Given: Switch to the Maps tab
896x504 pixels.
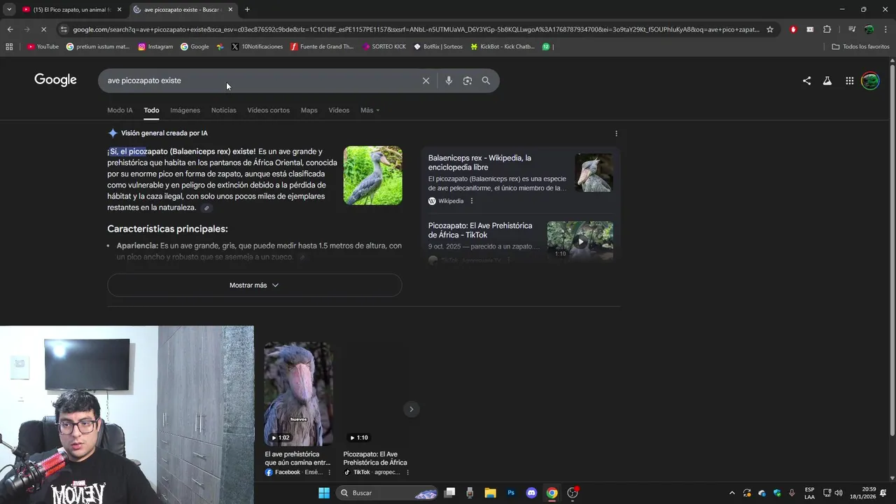Looking at the screenshot, I should pyautogui.click(x=309, y=110).
